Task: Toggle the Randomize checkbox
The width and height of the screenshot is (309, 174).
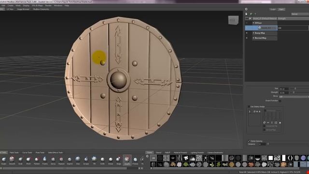Action: 265,111
